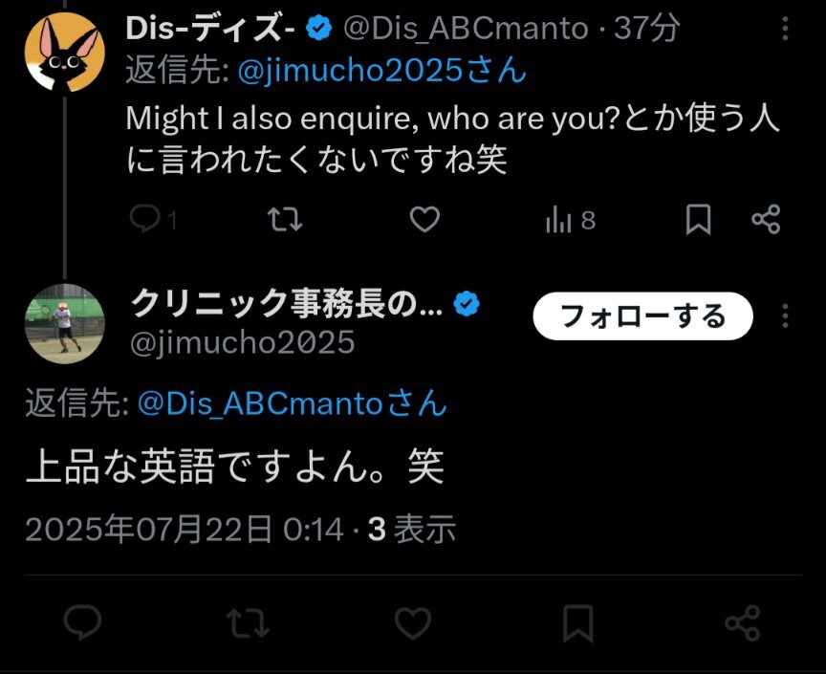Like the Dis-ディズ- tweet

[x=424, y=219]
